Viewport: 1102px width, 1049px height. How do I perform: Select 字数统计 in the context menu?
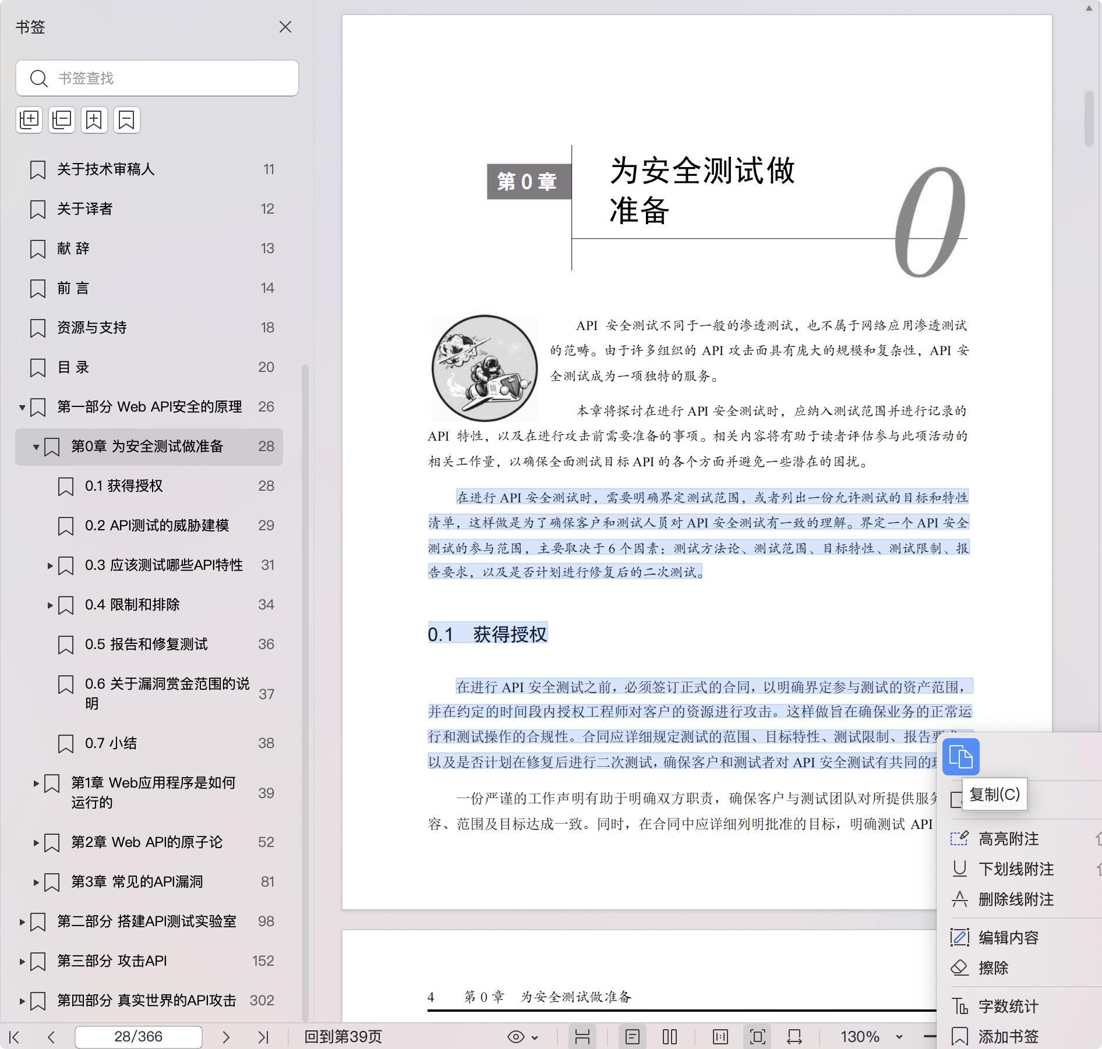1008,1007
